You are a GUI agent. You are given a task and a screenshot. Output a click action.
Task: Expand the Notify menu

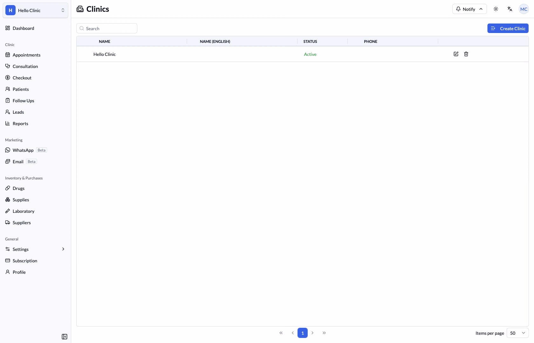click(469, 9)
